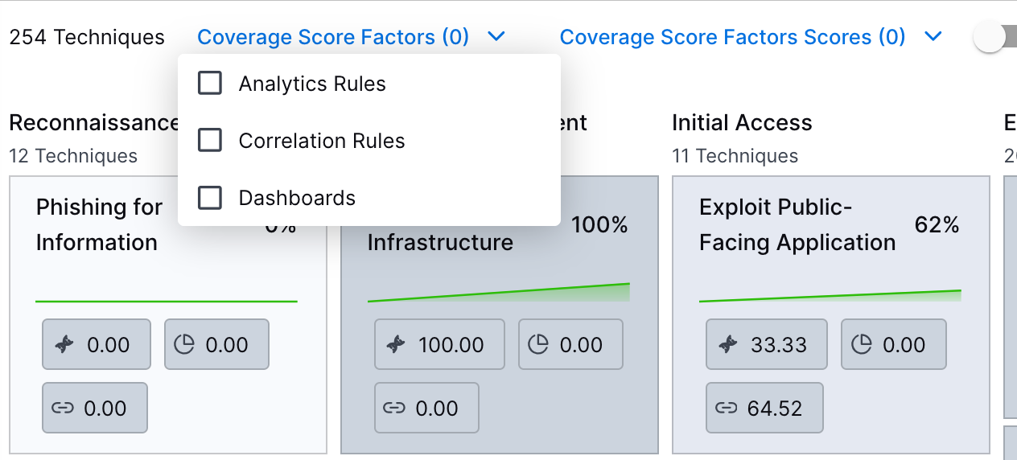Flip the toggle switch right of Scores dropdown
The image size is (1017, 460).
[x=994, y=37]
